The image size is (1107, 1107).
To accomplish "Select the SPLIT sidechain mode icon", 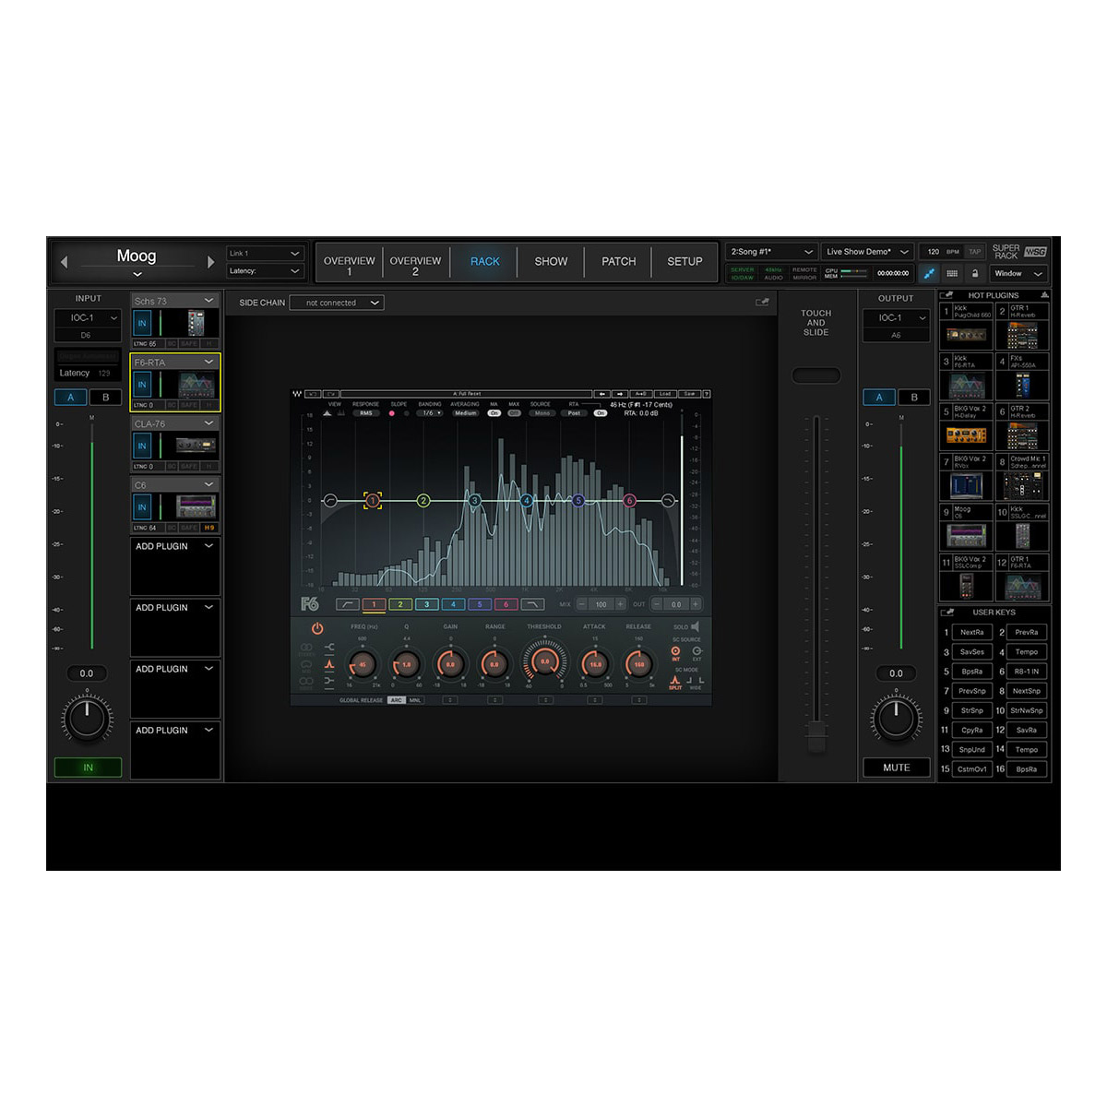I will coord(675,682).
